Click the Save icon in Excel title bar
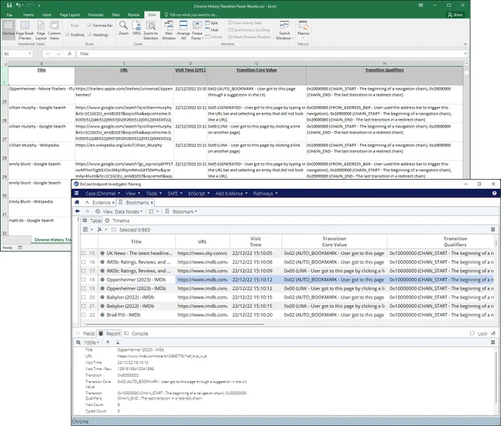The image size is (501, 426). click(9, 5)
